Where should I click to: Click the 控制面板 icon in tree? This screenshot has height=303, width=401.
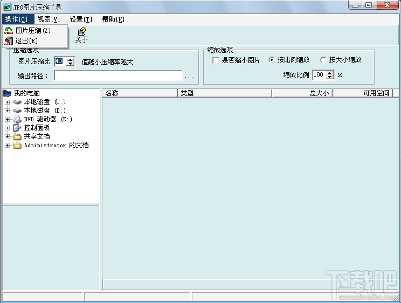[x=17, y=128]
